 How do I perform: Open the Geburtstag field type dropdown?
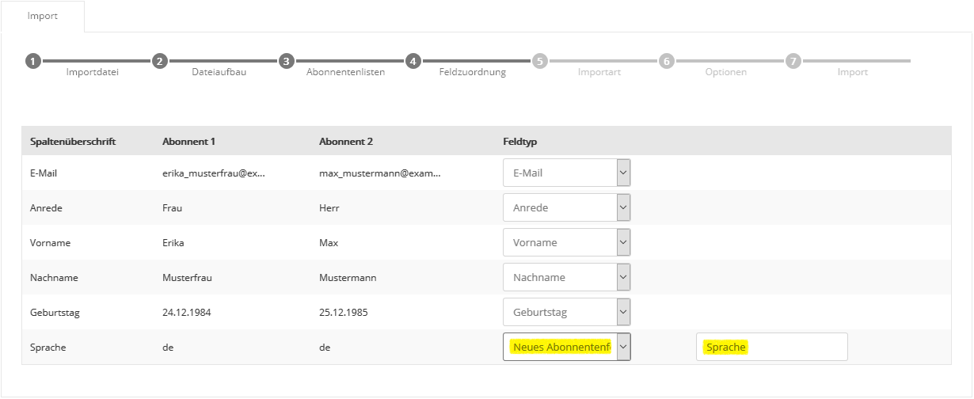pos(566,312)
